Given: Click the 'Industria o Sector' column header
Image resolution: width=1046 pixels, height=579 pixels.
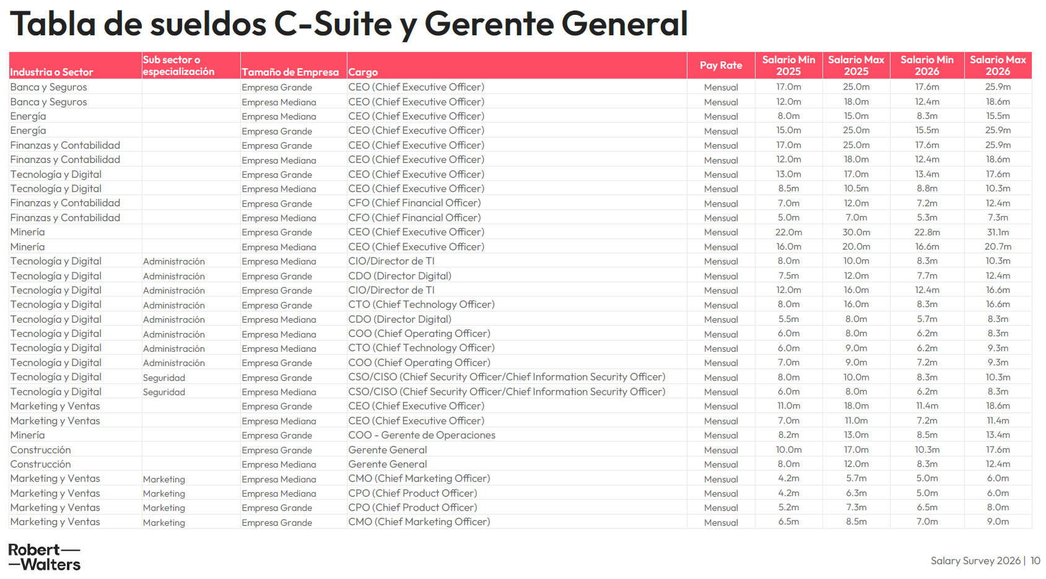Looking at the screenshot, I should click(51, 72).
